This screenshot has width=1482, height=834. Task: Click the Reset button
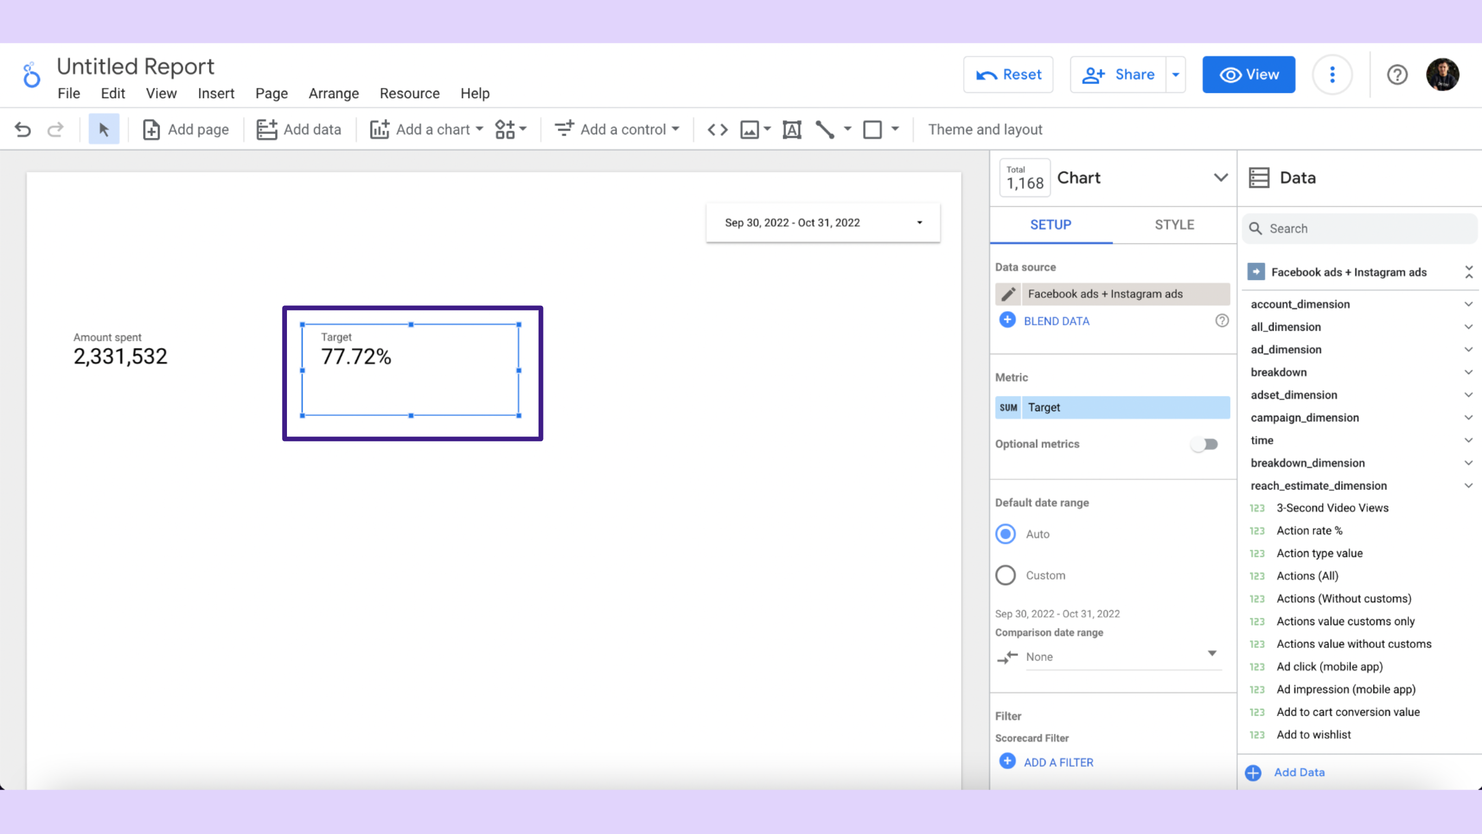coord(1008,75)
